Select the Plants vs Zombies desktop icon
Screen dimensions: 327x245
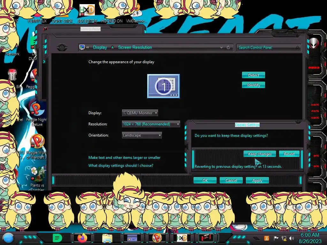tap(37, 178)
